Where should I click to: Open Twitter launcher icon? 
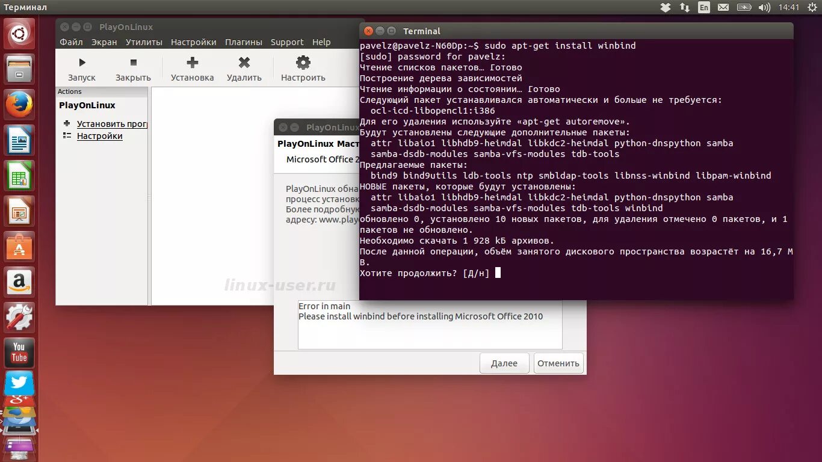click(x=19, y=383)
